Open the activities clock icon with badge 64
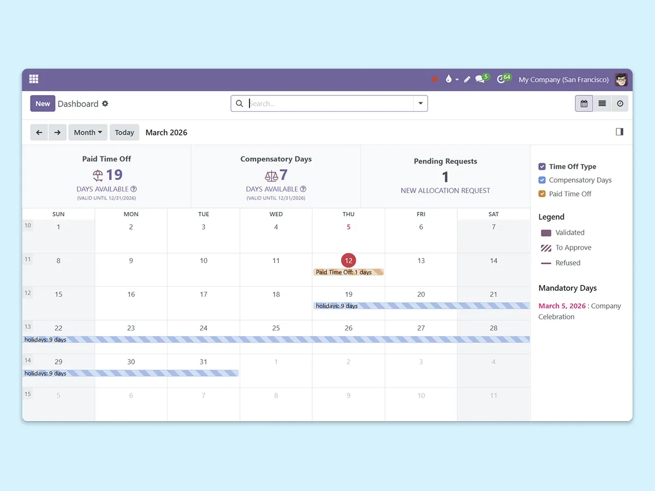 [502, 79]
